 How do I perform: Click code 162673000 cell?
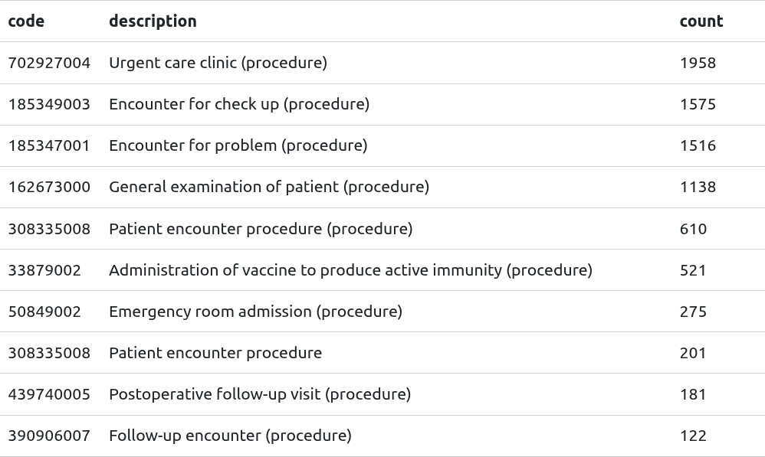coord(49,187)
